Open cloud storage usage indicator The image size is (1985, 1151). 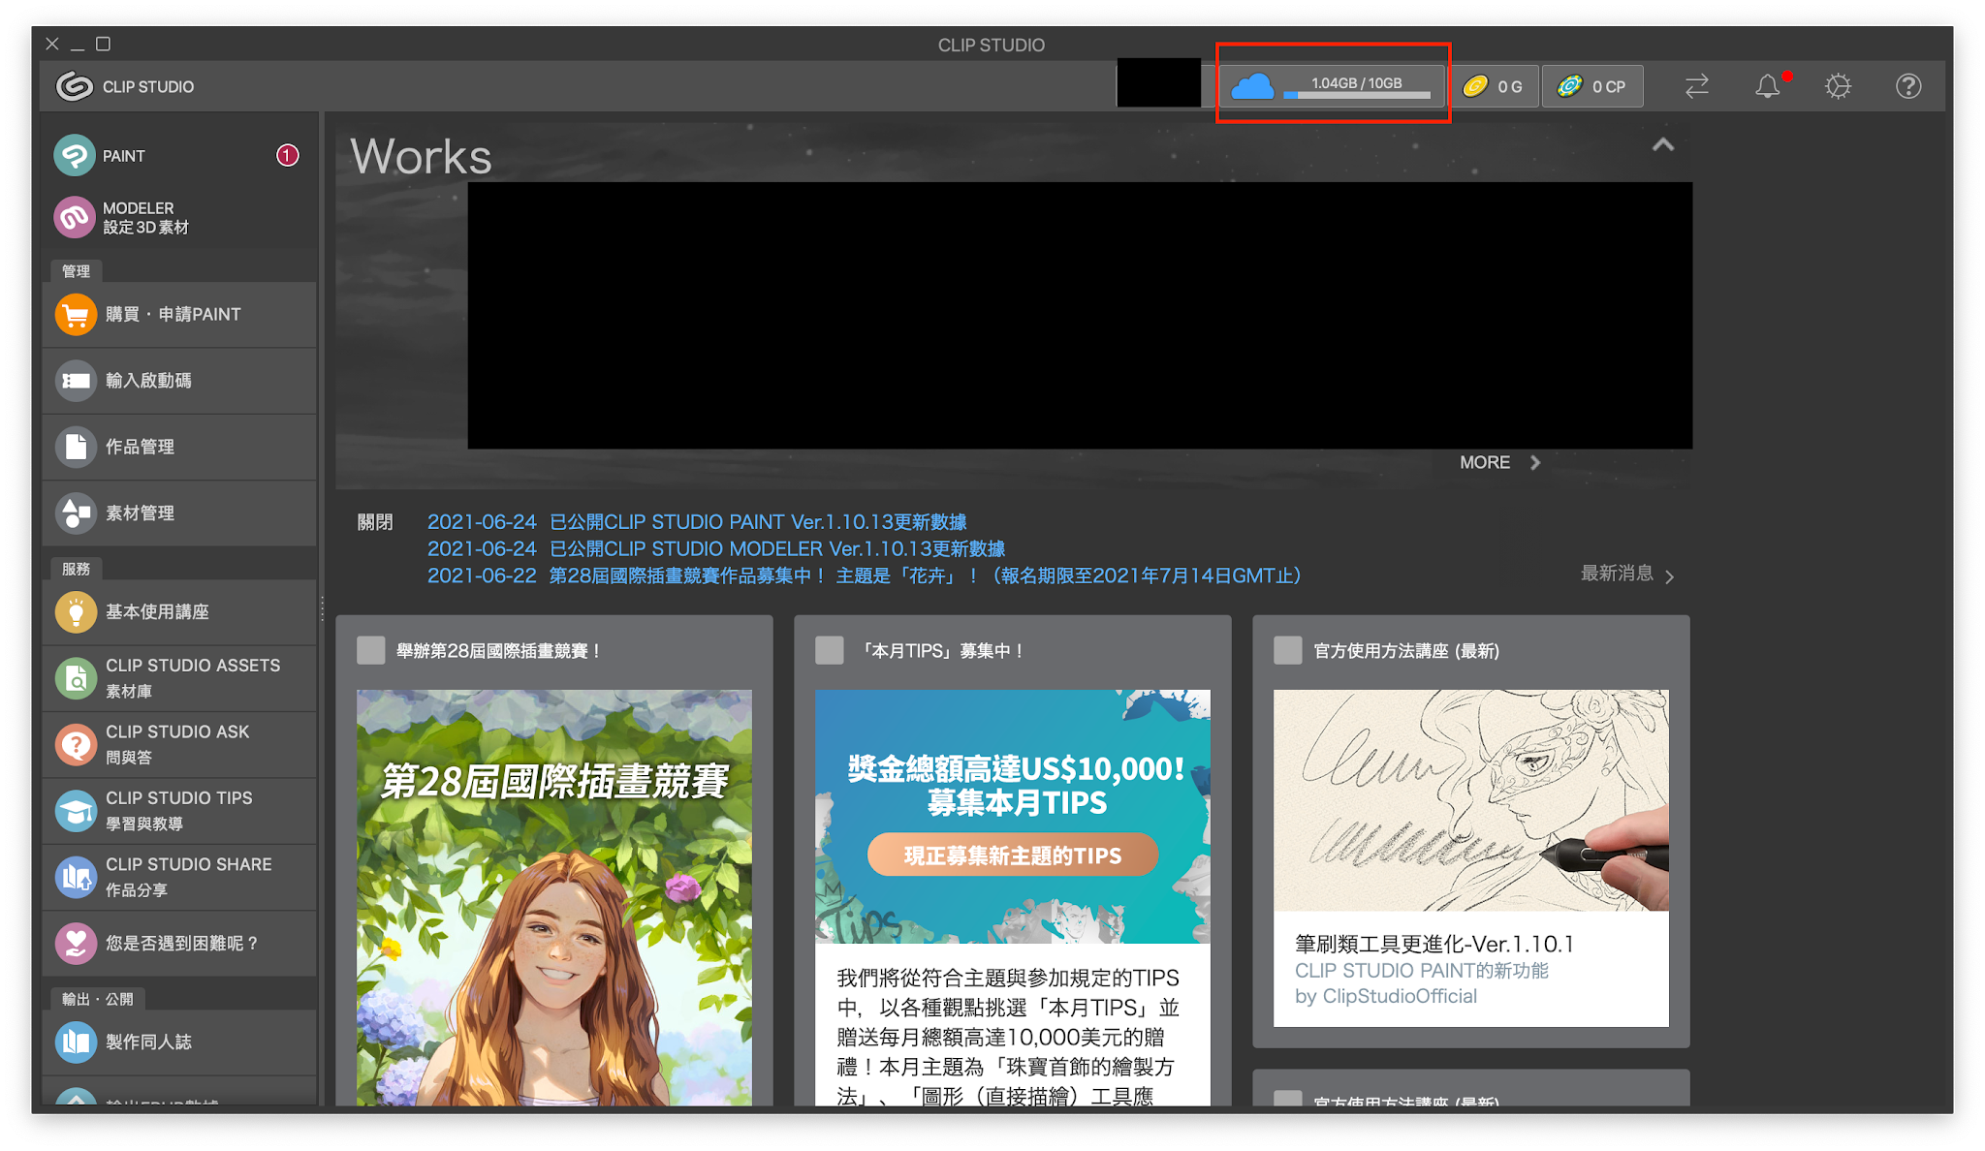[x=1333, y=86]
